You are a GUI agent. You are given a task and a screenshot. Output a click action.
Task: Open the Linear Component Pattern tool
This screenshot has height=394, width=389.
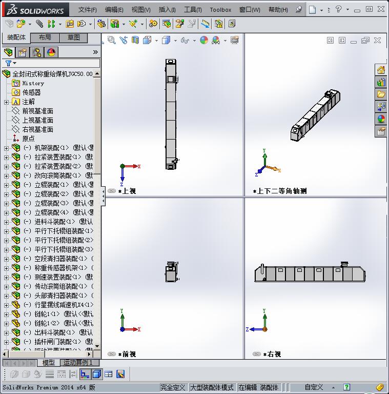51,24
